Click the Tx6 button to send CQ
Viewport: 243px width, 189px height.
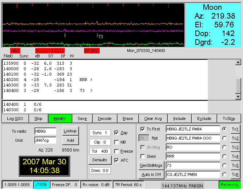pyautogui.click(x=235, y=175)
